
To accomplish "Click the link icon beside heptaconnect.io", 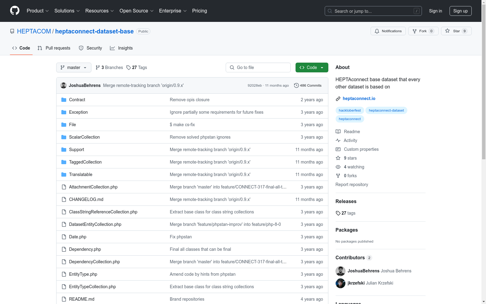I will (x=338, y=98).
